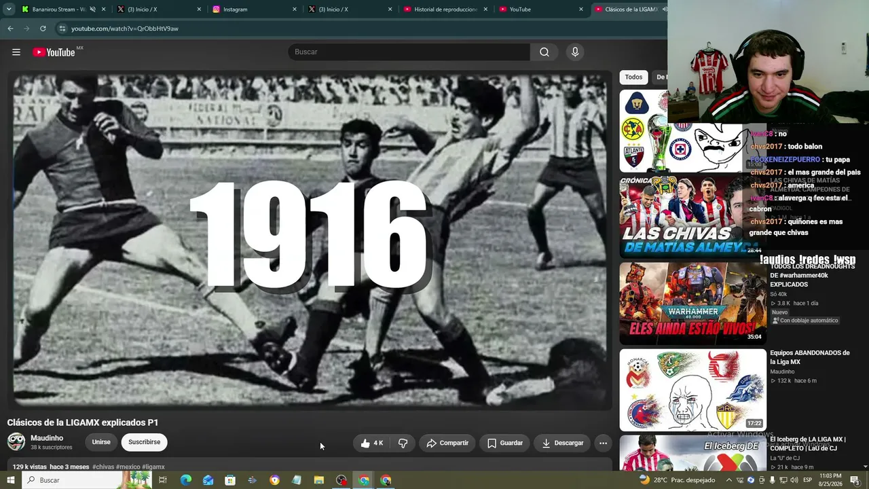Start voice search with the microphone

(x=575, y=52)
